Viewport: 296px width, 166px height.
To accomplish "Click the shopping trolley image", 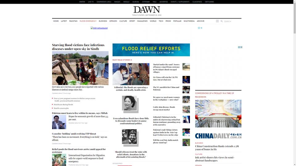I will pyautogui.click(x=218, y=113).
